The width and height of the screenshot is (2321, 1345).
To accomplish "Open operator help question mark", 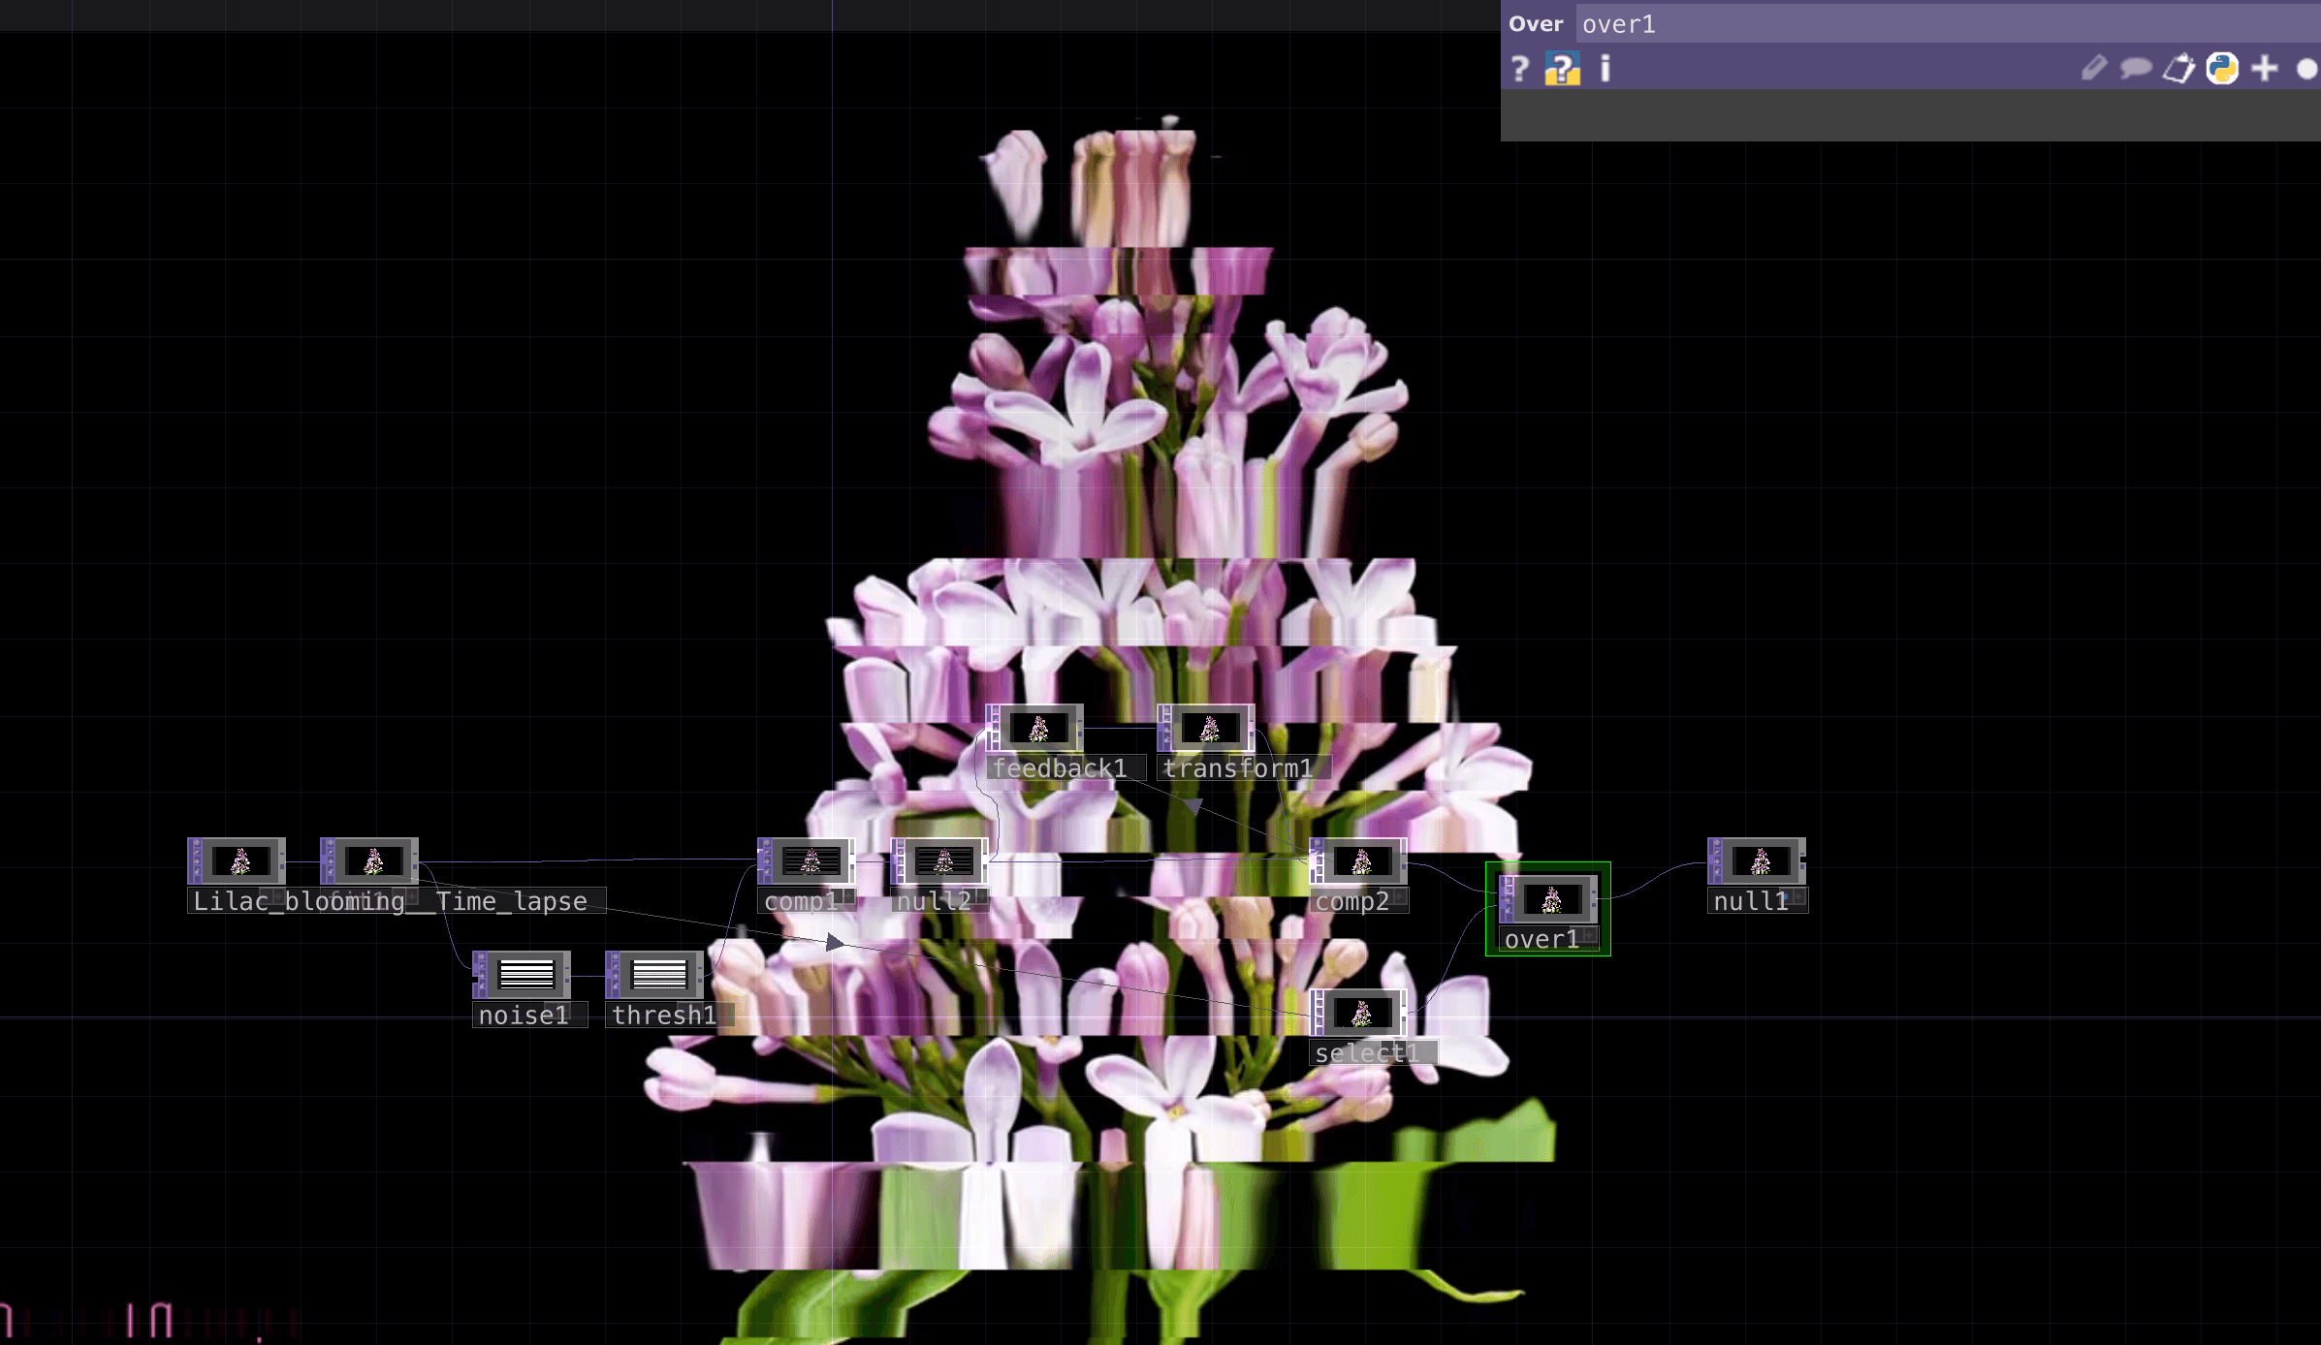I will (x=1519, y=69).
